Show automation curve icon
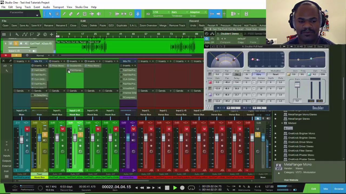 tap(25, 34)
